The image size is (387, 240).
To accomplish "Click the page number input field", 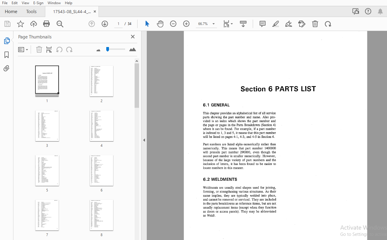I will [118, 24].
